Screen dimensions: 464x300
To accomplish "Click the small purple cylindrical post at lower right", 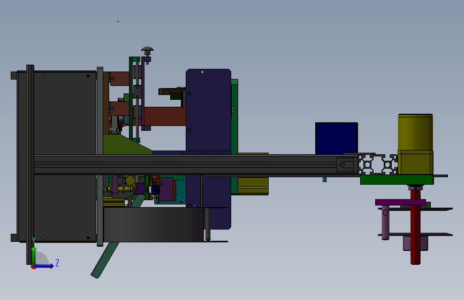I will click(x=385, y=223).
